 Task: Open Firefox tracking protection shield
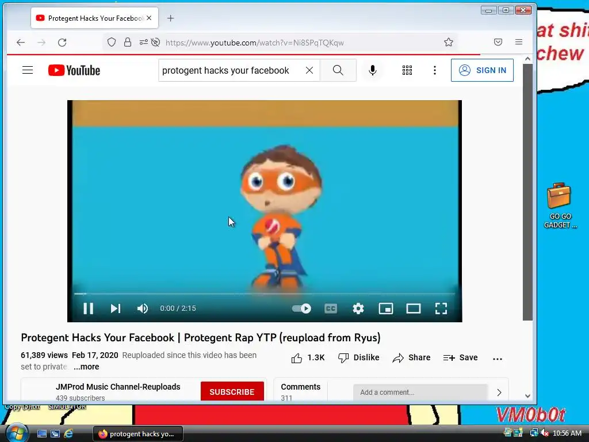click(112, 42)
